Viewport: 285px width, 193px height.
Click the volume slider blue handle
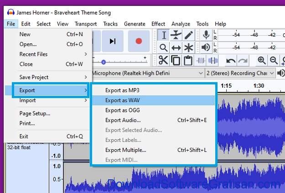pyautogui.click(x=104, y=62)
